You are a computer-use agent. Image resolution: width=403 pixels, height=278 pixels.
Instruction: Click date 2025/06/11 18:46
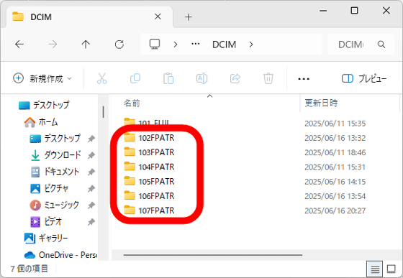(x=335, y=152)
